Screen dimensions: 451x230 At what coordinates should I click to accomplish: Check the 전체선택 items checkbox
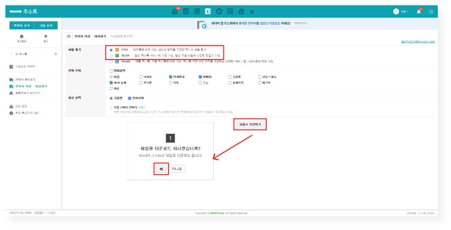tap(111, 71)
